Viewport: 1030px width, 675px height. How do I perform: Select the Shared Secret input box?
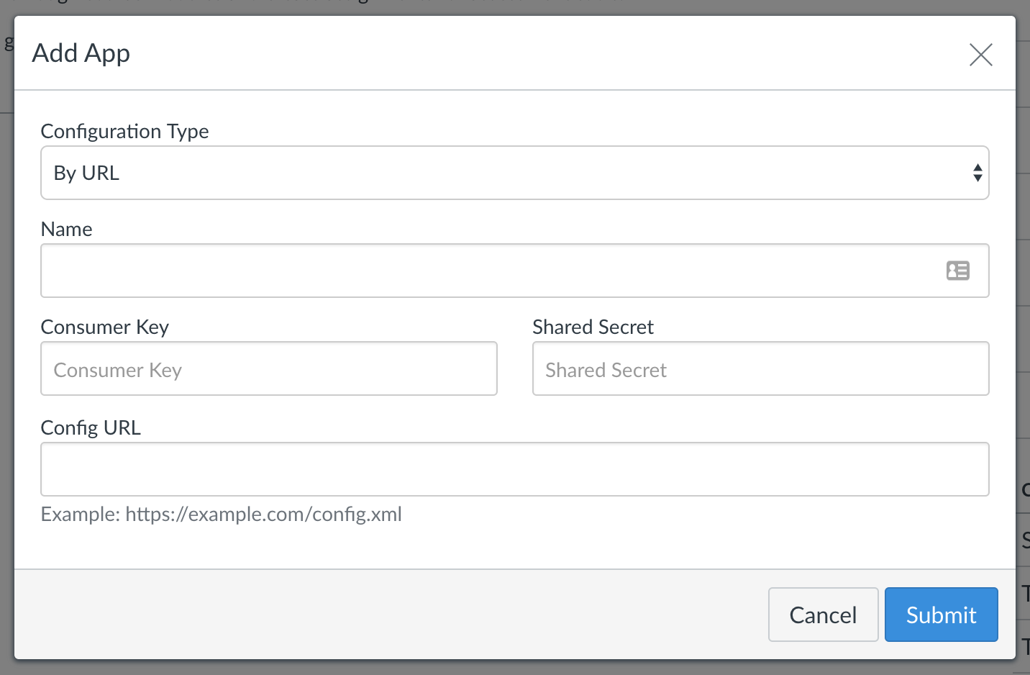tap(760, 368)
